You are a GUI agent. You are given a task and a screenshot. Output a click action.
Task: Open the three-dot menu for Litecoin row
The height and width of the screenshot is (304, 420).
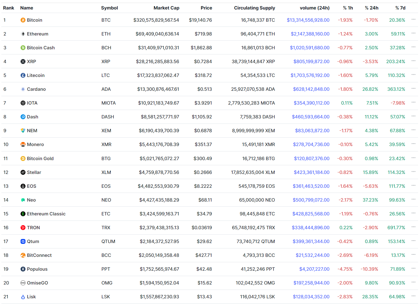pyautogui.click(x=413, y=75)
